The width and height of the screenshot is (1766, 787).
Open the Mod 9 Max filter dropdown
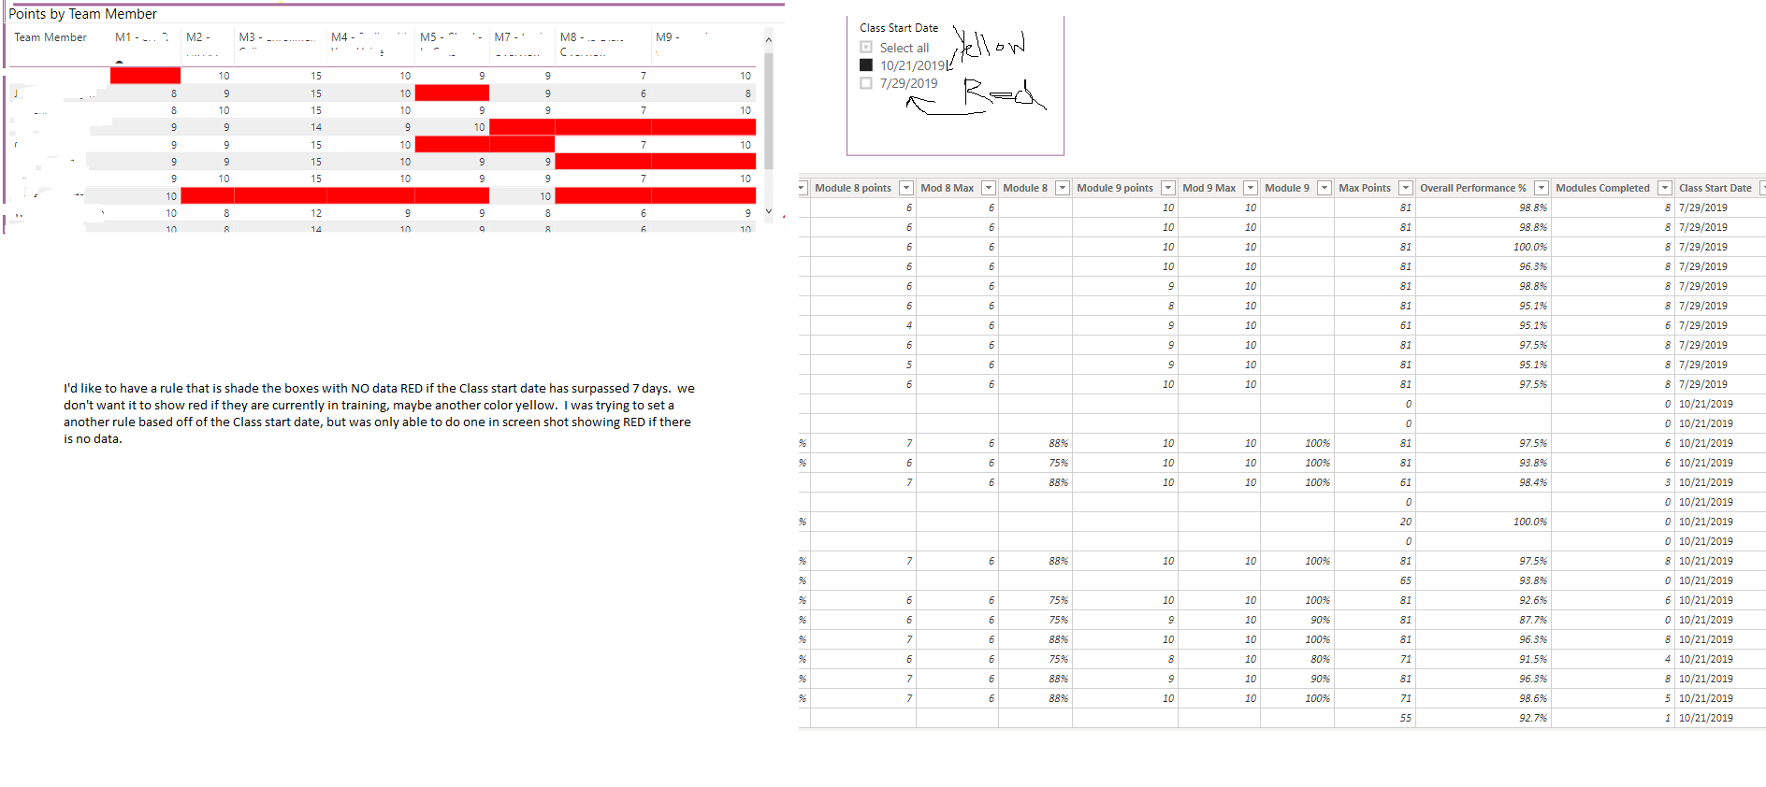[1250, 188]
